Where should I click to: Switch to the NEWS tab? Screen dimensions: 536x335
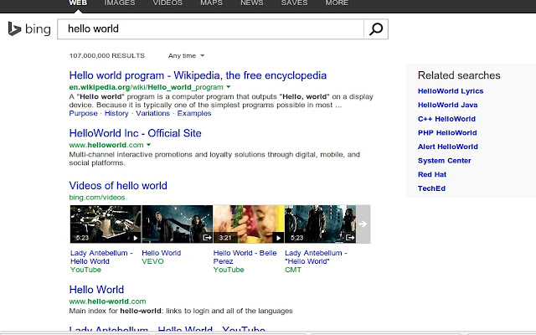[252, 3]
